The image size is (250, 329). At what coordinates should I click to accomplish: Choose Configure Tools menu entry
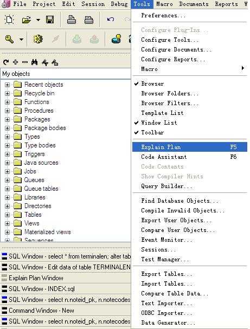tap(190, 40)
